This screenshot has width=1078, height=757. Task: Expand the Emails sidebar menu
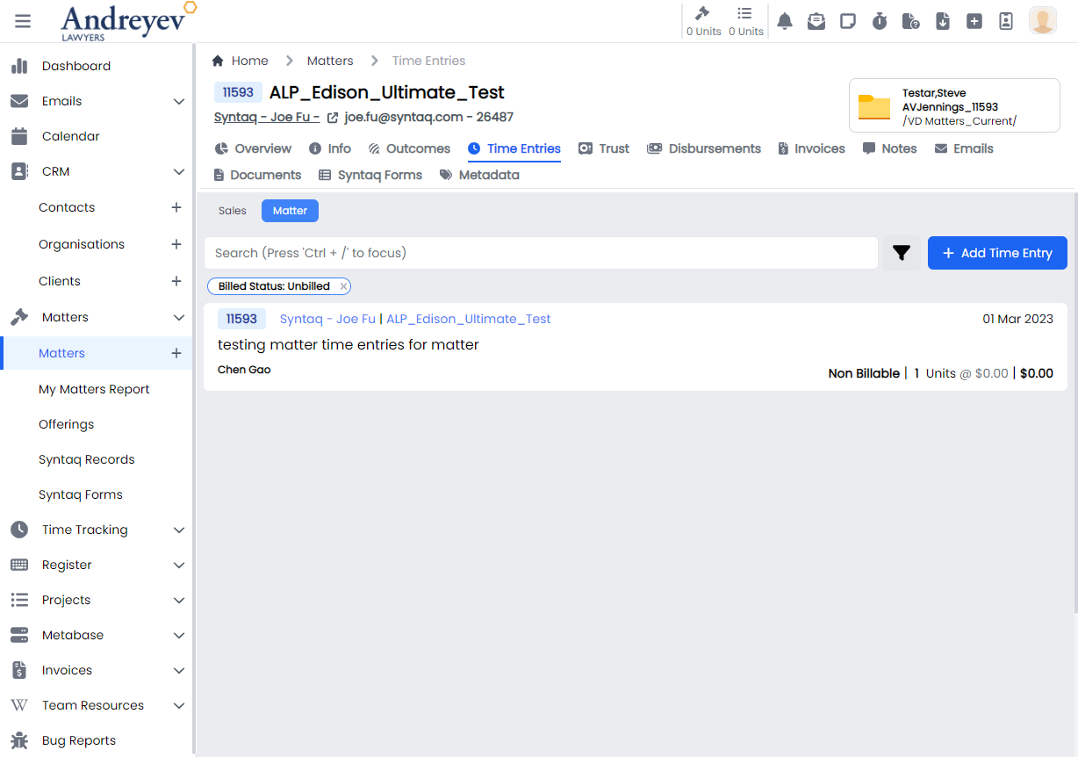pyautogui.click(x=179, y=101)
